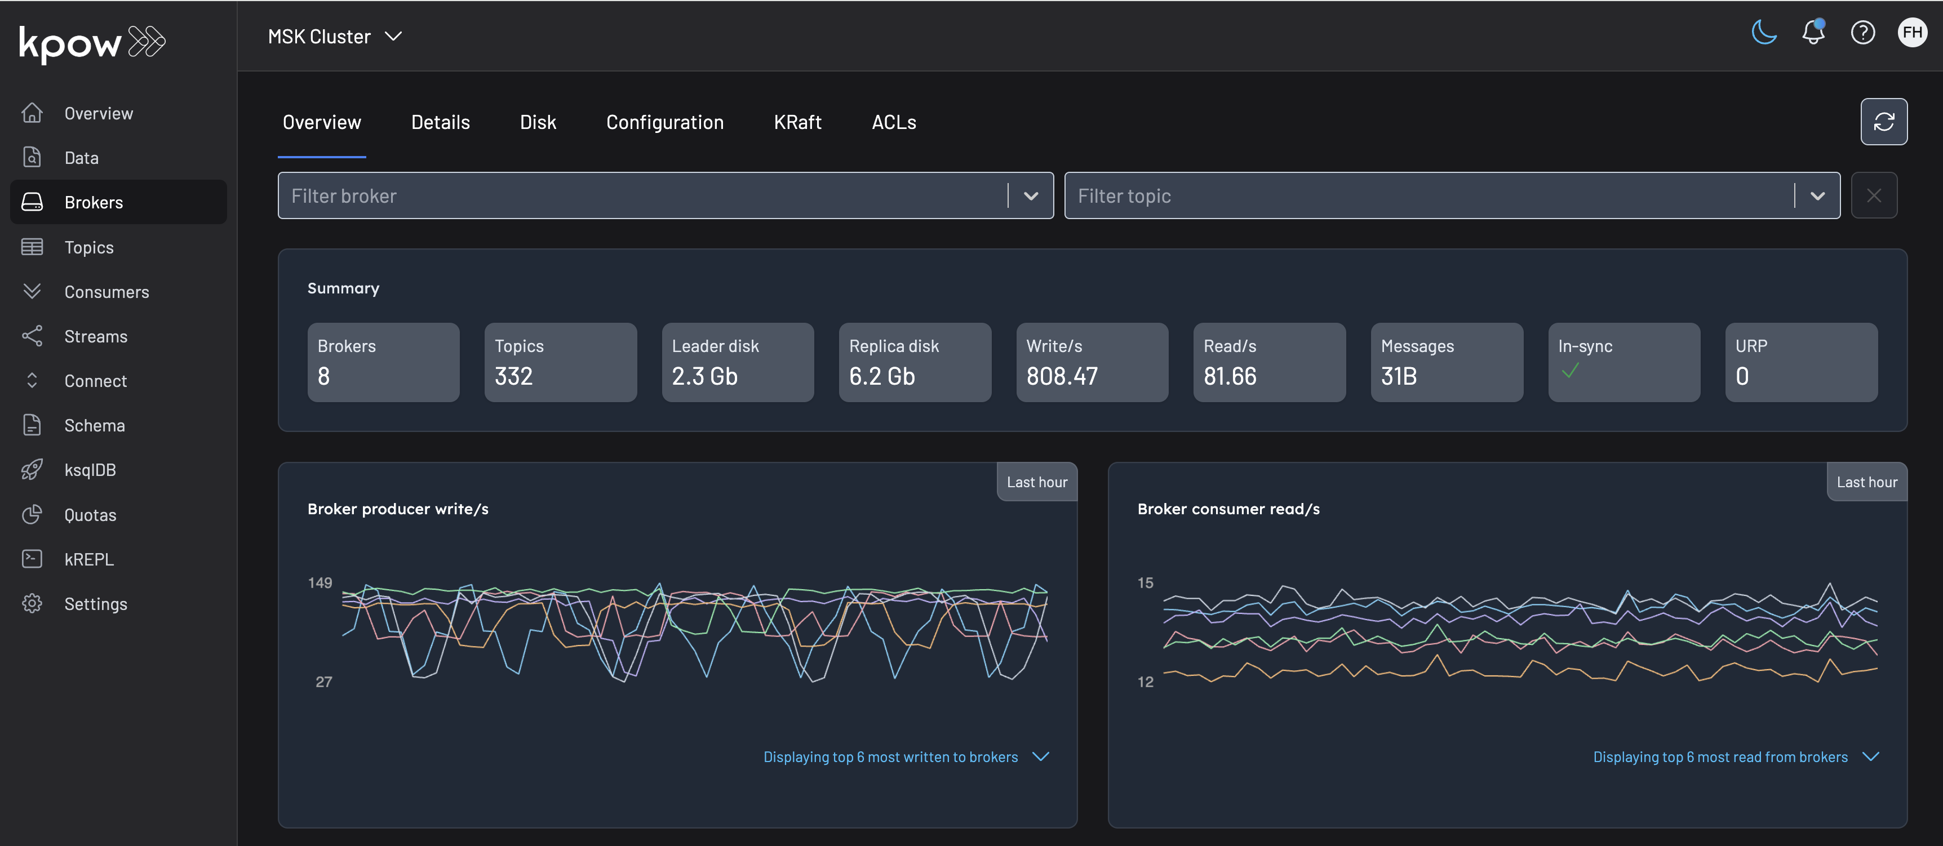Expand top 6 most written brokers list
The height and width of the screenshot is (846, 1943).
(1041, 756)
